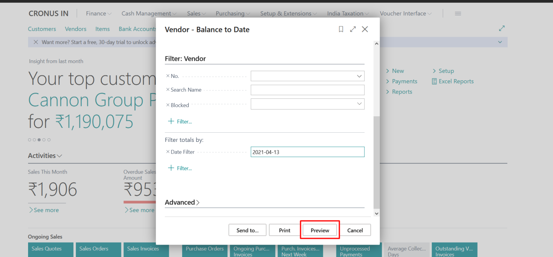Add a filter under Filter: Vendor

tap(180, 121)
